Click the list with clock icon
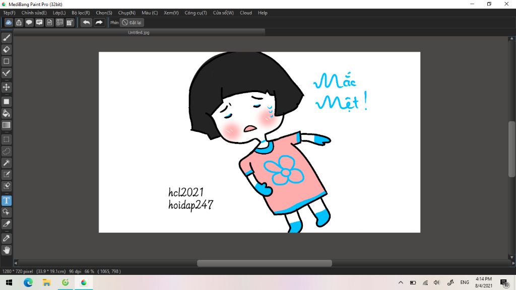This screenshot has height=290, width=516. pos(59,22)
